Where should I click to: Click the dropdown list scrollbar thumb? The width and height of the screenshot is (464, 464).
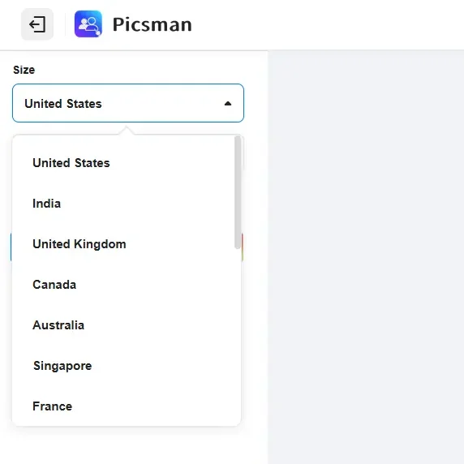click(x=238, y=192)
